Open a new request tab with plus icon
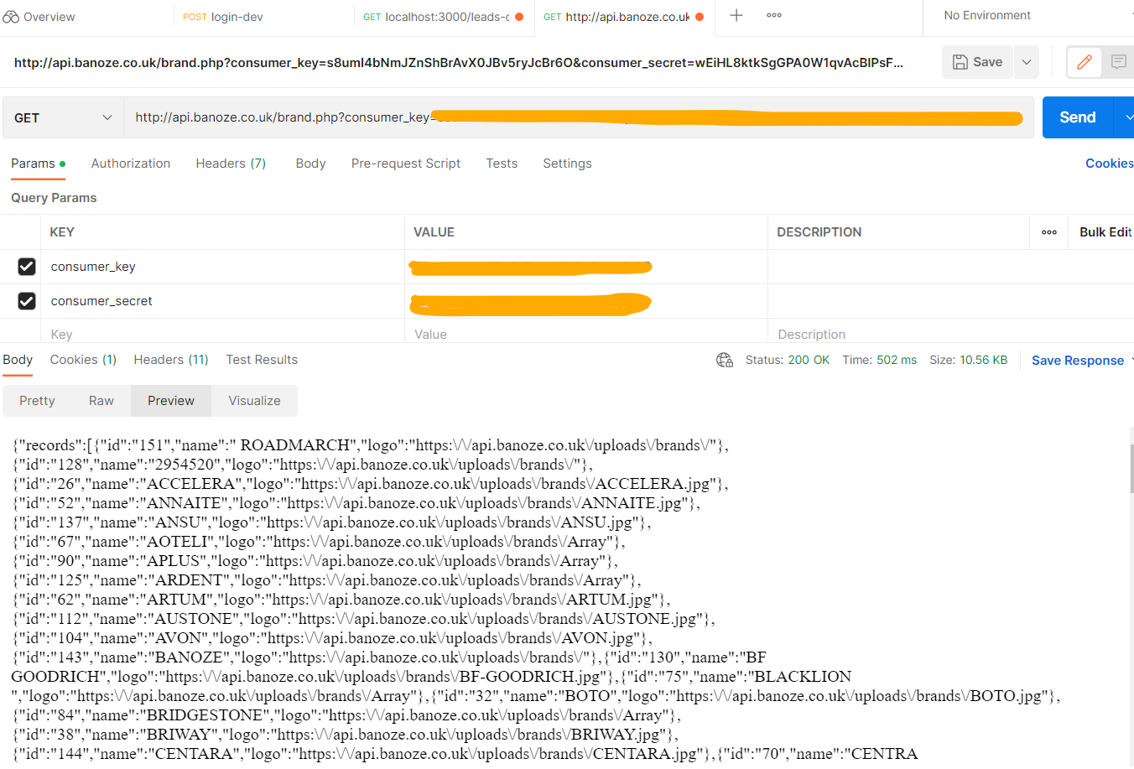1134x769 pixels. pos(736,15)
